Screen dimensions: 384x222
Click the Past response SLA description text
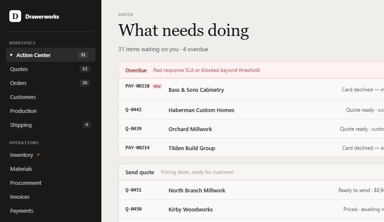pyautogui.click(x=207, y=70)
